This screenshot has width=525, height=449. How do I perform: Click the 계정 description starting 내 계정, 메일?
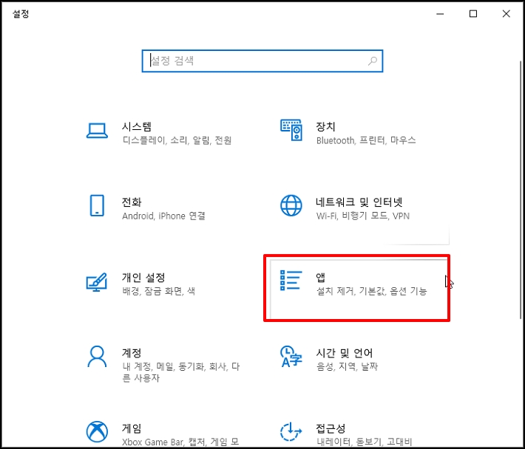click(x=181, y=372)
